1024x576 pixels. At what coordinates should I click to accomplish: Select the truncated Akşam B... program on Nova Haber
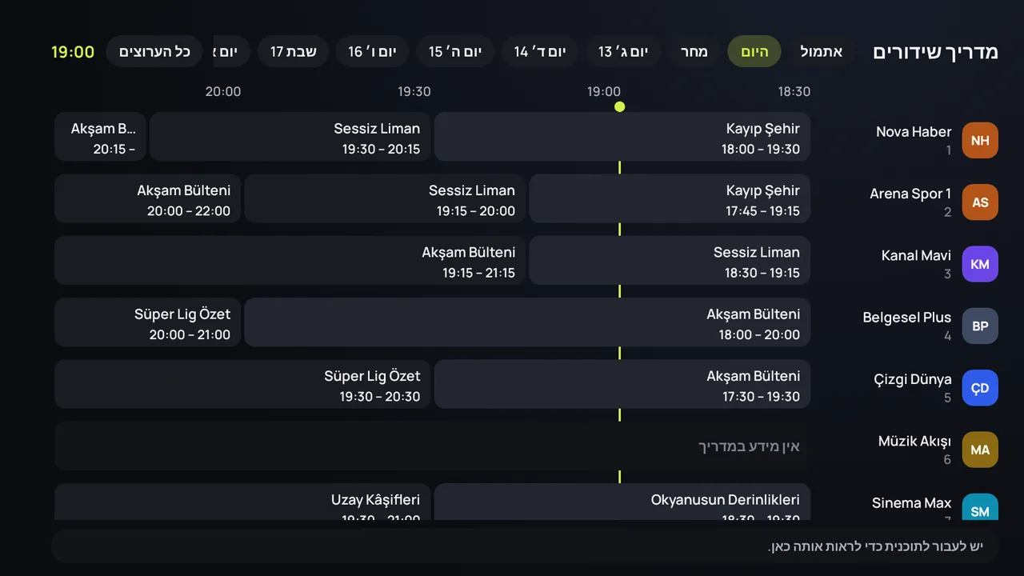pos(101,137)
